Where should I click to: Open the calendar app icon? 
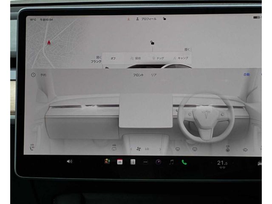click(x=120, y=162)
